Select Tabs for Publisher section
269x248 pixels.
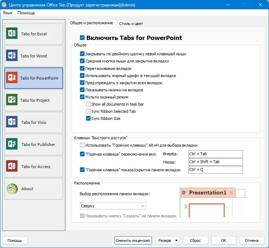(34, 145)
